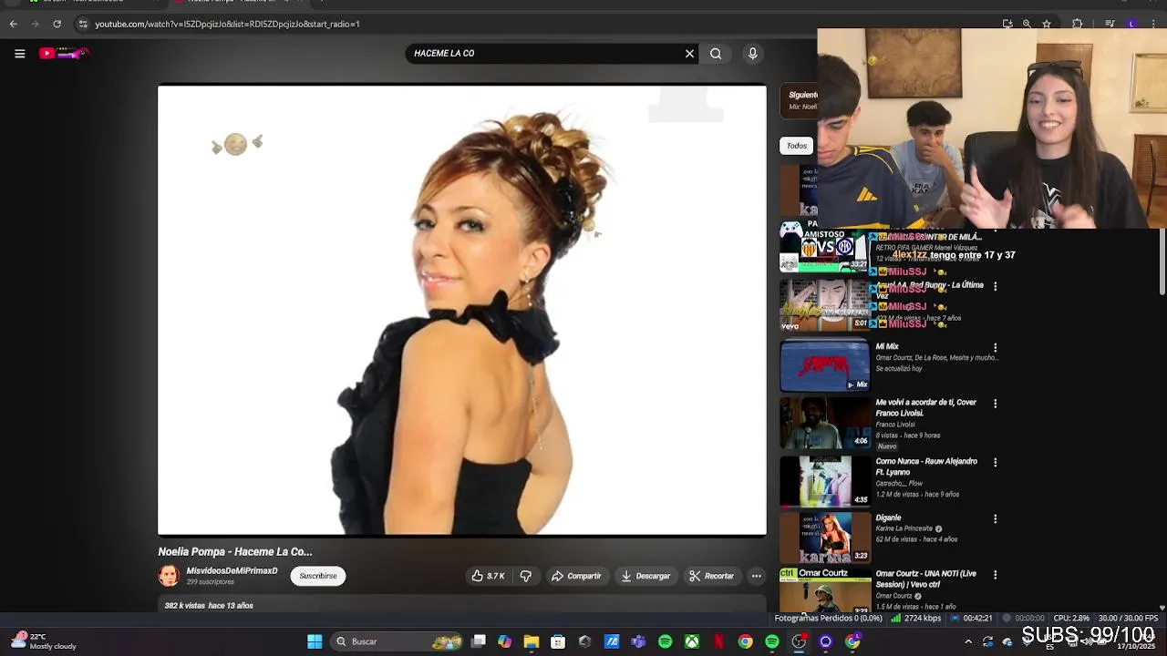Open the Valencia vs Inter amistoso thumbnail
Image resolution: width=1167 pixels, height=656 pixels.
pos(825,248)
